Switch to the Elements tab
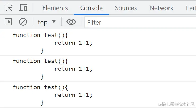The width and height of the screenshot is (196, 108). tap(55, 8)
